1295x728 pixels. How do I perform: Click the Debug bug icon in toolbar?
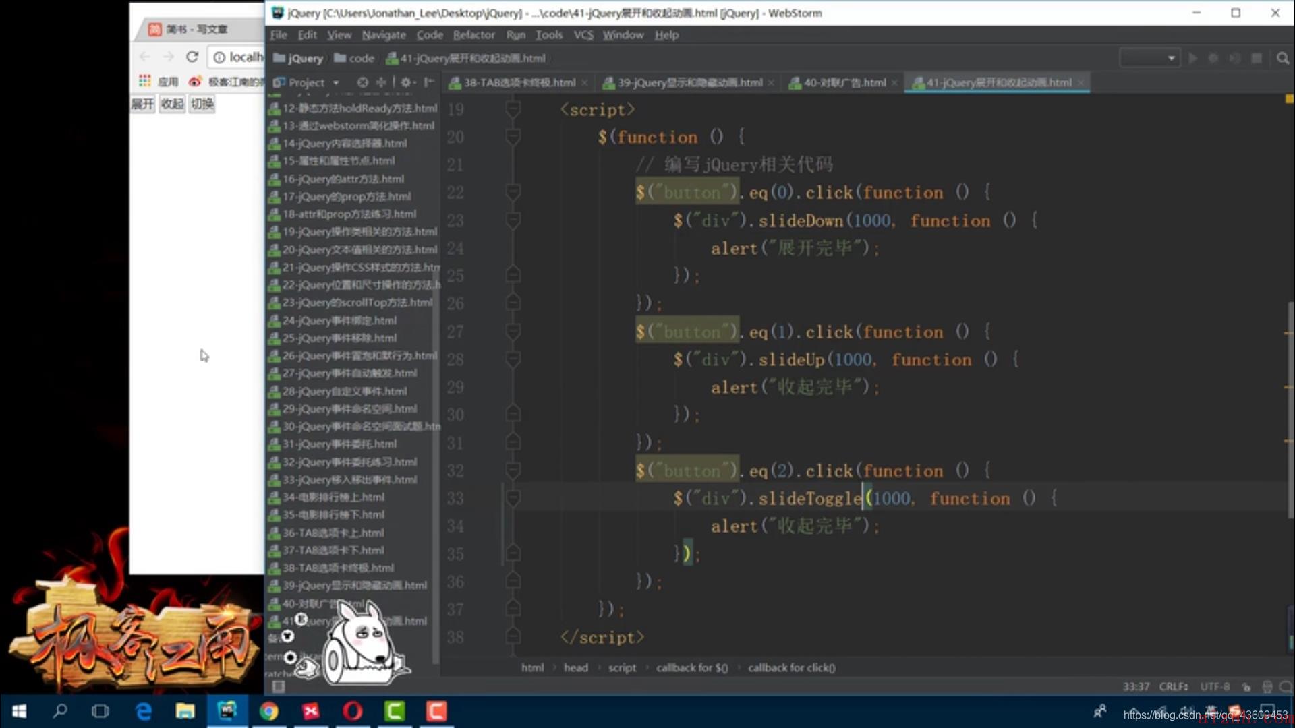(1213, 58)
